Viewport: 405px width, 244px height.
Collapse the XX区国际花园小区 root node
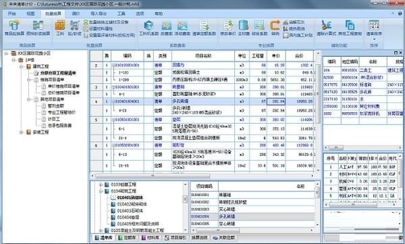(x=6, y=53)
